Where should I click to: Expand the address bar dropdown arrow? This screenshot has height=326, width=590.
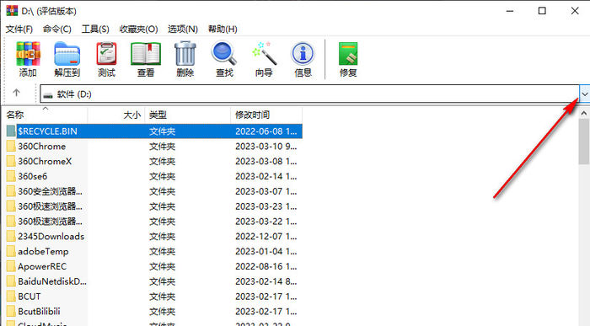[x=584, y=94]
